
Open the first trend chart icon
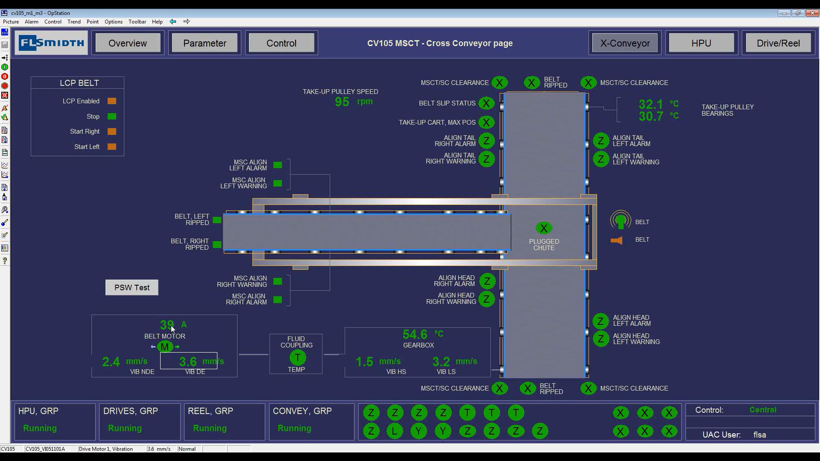pos(5,165)
